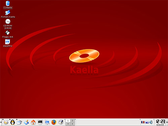The width and height of the screenshot is (168, 126).
Task: Open the Home folder icon
Action: 33,122
